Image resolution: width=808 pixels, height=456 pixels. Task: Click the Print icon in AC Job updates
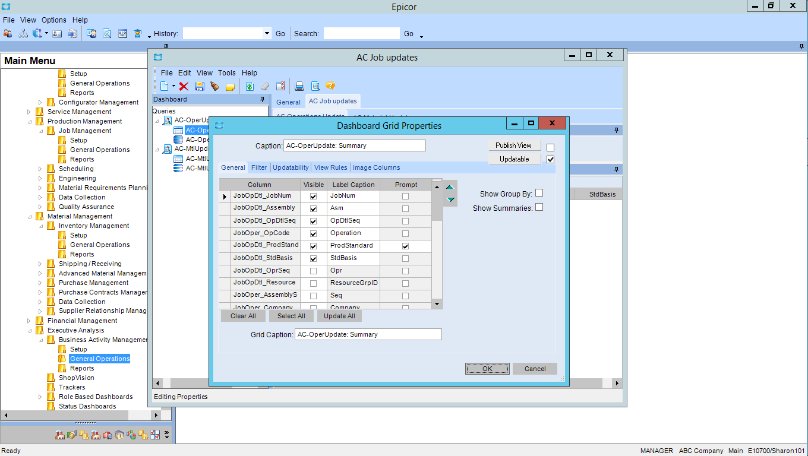(299, 86)
